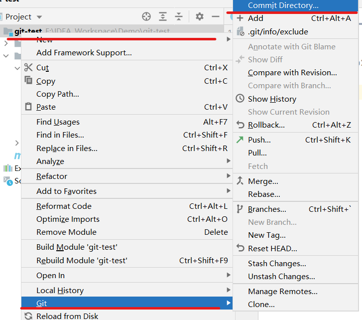Open the Project view dropdown
Viewport: 362px width, 320px height.
tap(39, 17)
